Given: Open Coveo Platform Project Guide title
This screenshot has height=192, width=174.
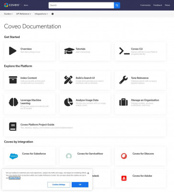Looking at the screenshot, I should pos(37,124).
